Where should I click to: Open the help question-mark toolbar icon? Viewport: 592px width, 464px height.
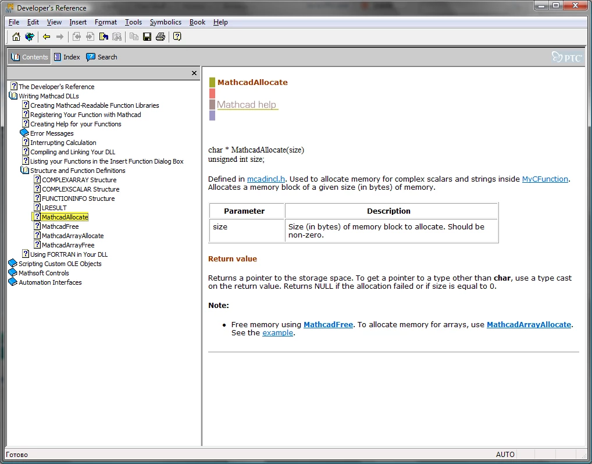point(177,37)
